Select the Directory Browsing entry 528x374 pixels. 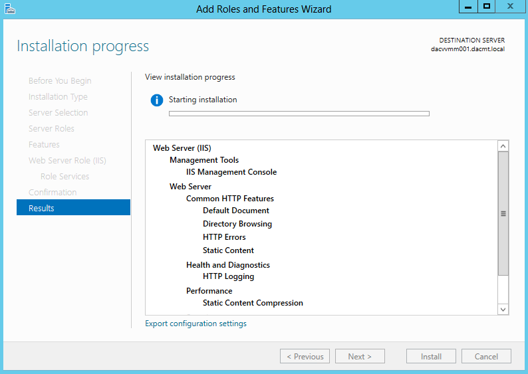coord(237,224)
